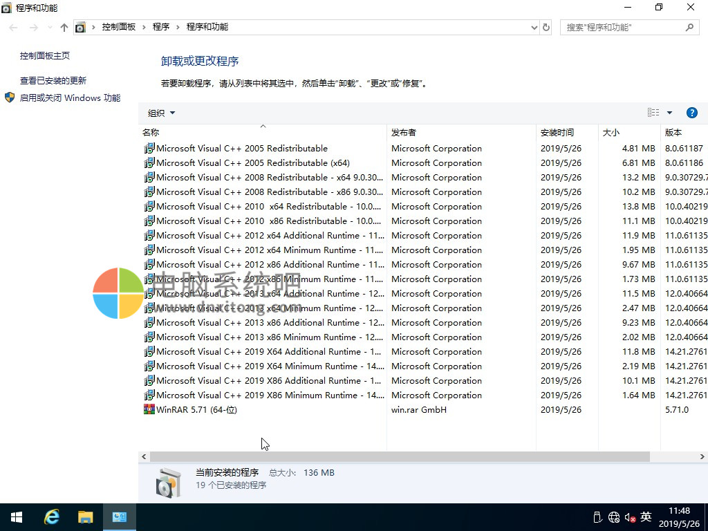708x531 pixels.
Task: Select Visual C++ 2013 x86 Additional Runtime
Action: (x=423, y=322)
